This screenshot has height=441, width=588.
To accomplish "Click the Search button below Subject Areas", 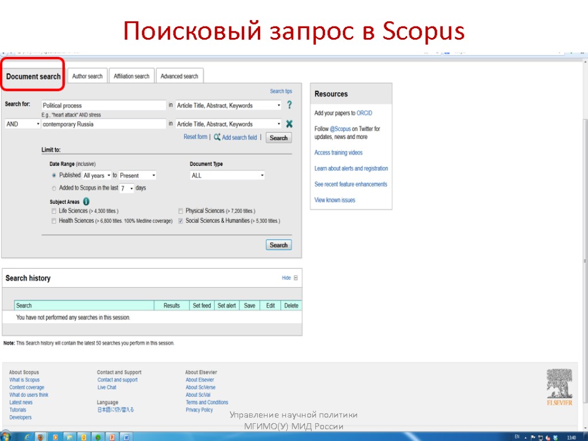I will click(x=278, y=245).
